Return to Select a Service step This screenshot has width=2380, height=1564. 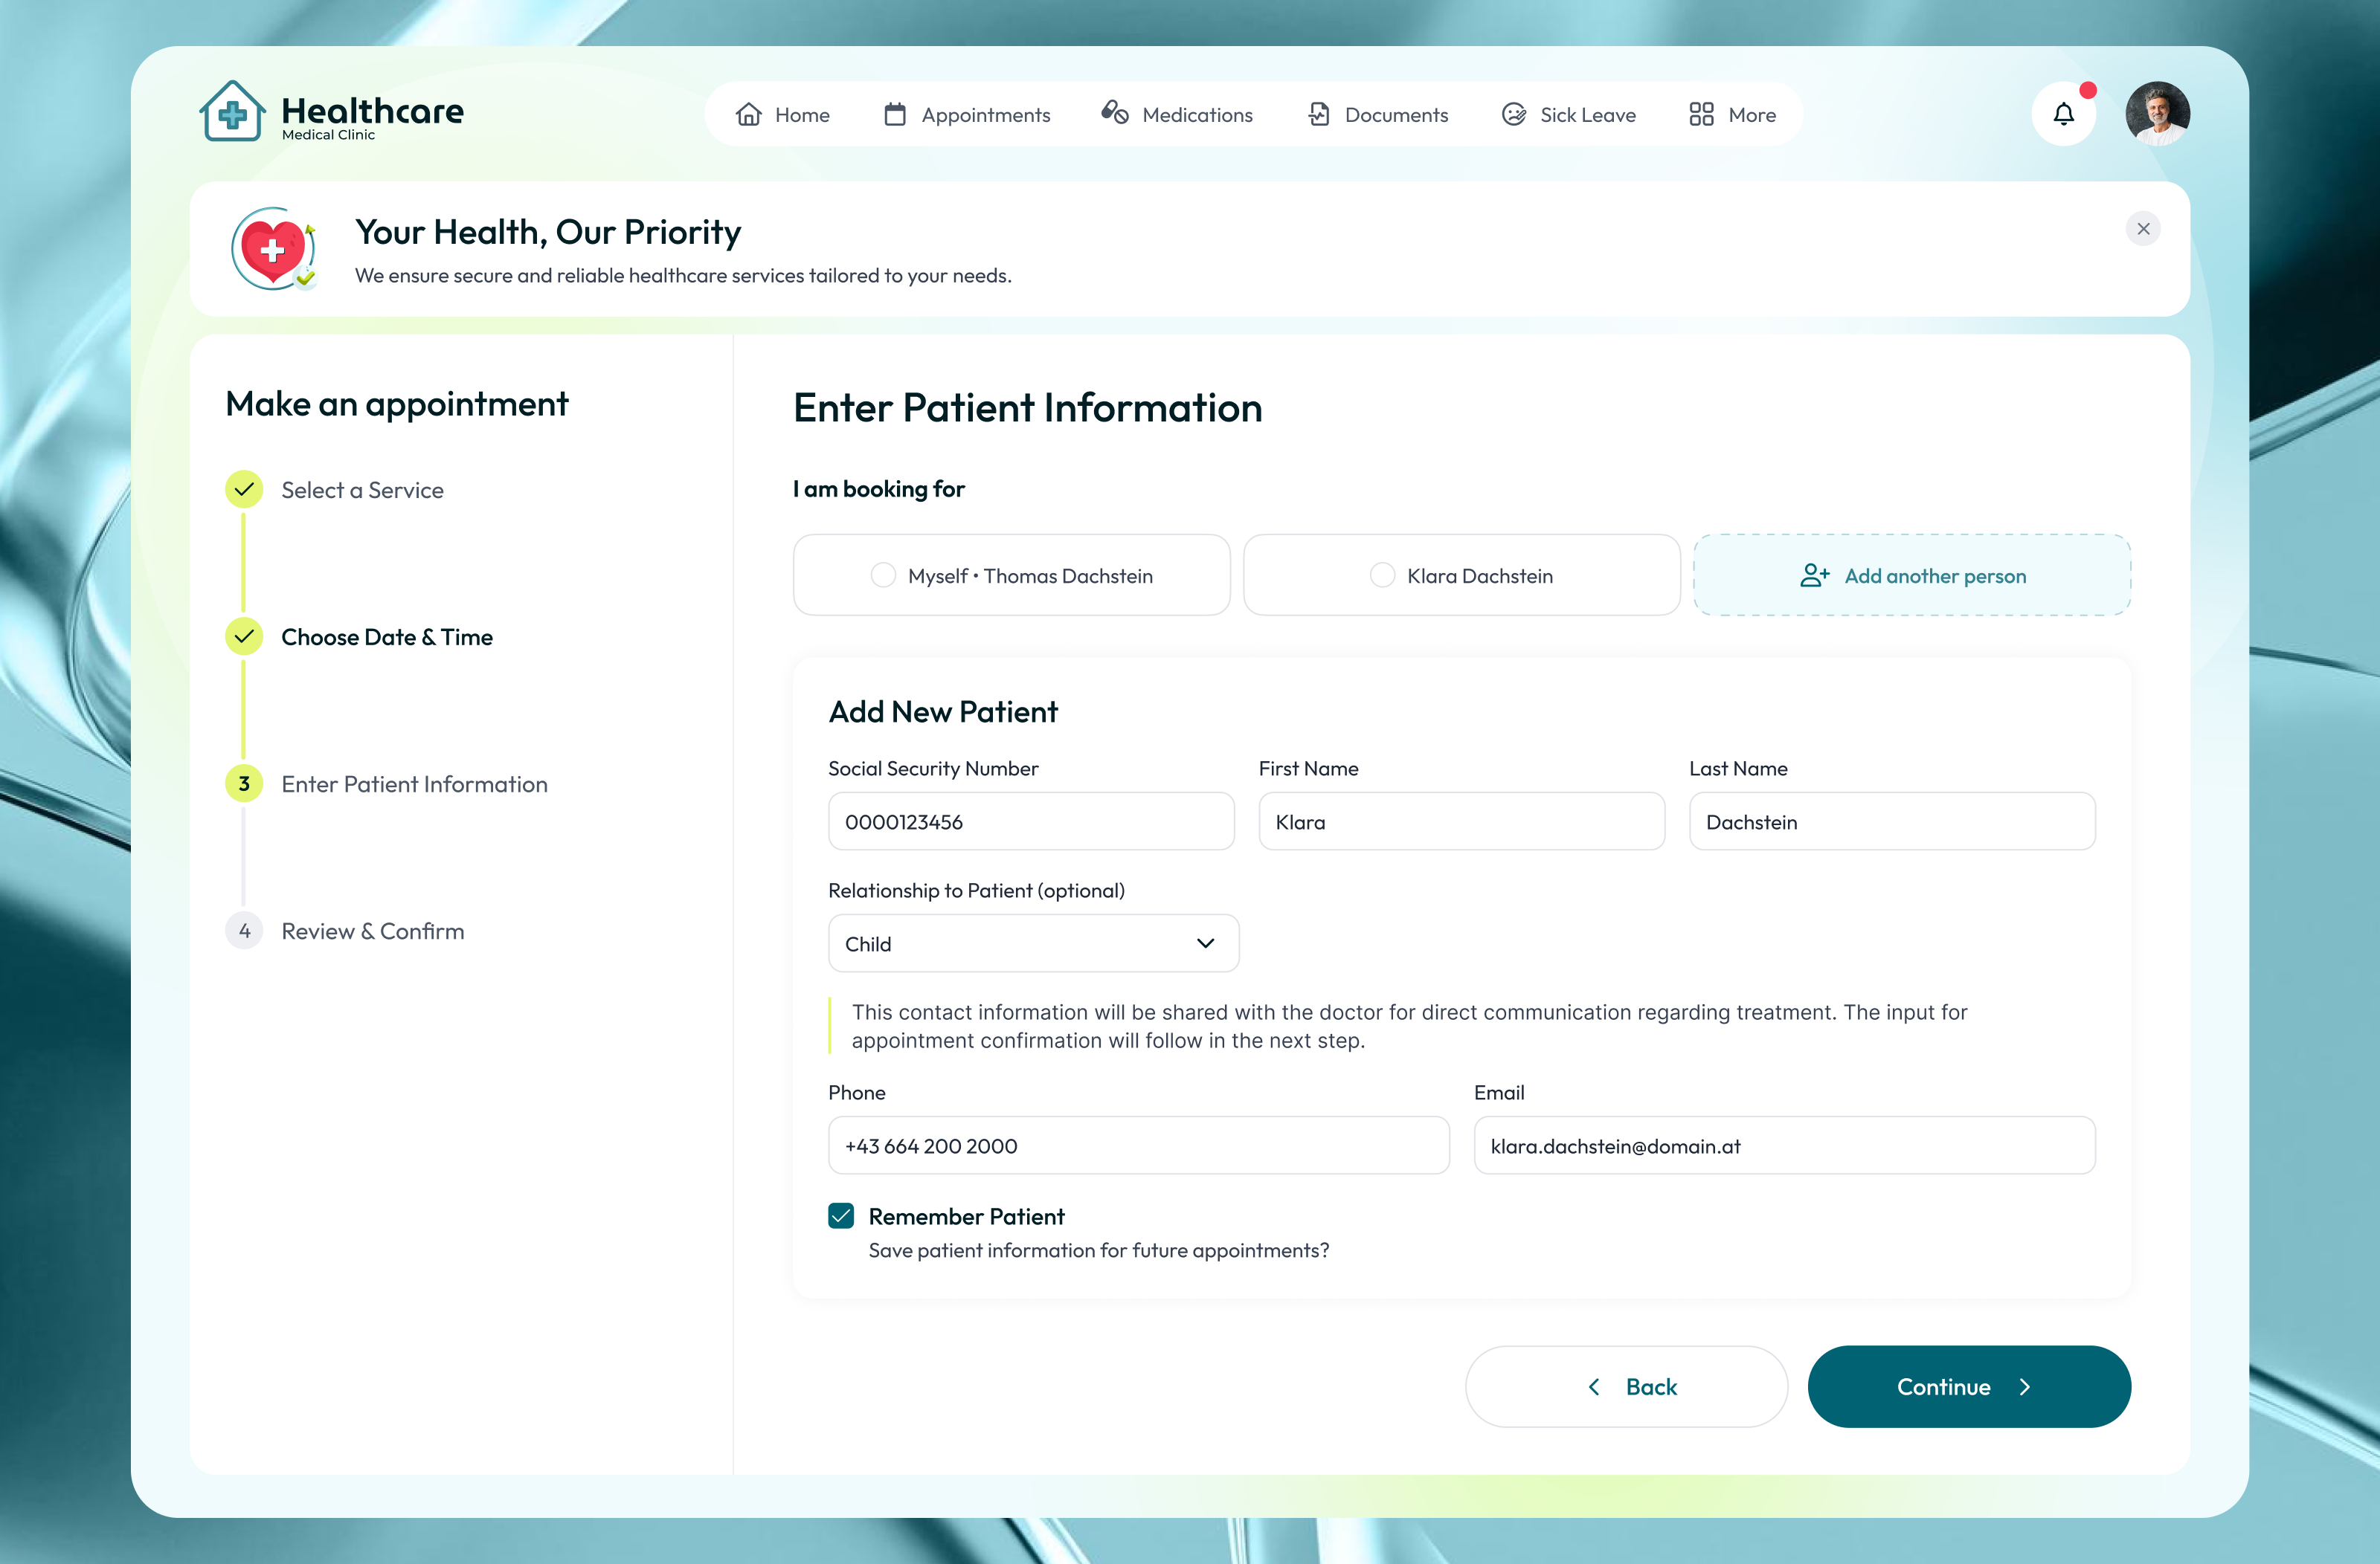point(362,490)
